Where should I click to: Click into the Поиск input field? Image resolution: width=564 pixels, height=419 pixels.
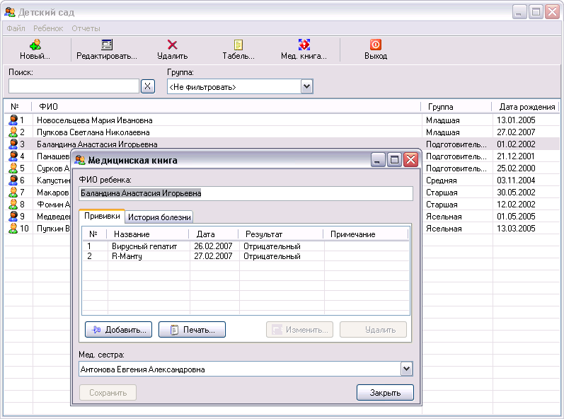(x=74, y=86)
